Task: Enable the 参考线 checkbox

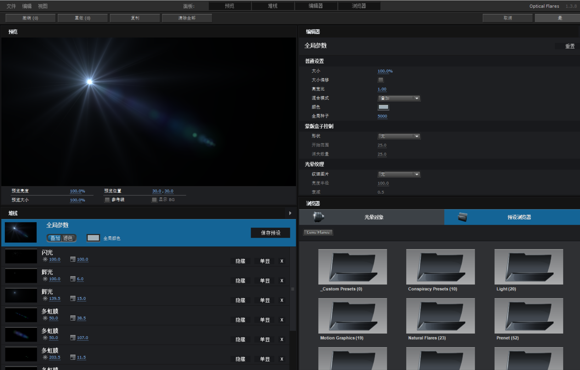Action: tap(107, 200)
